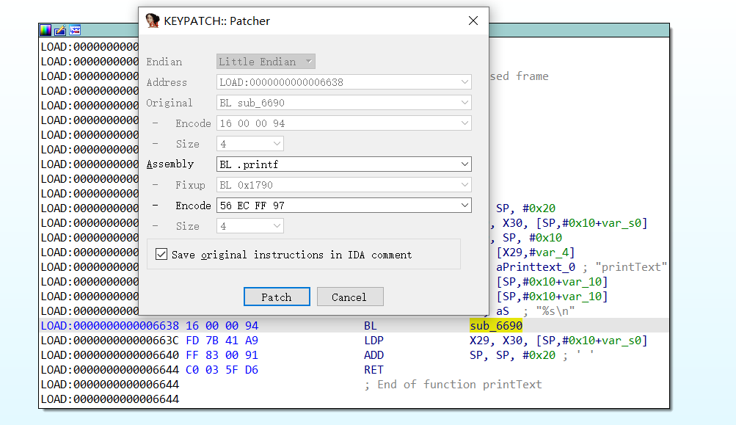Image resolution: width=736 pixels, height=425 pixels.
Task: Open the Endian dropdown
Action: [x=309, y=62]
